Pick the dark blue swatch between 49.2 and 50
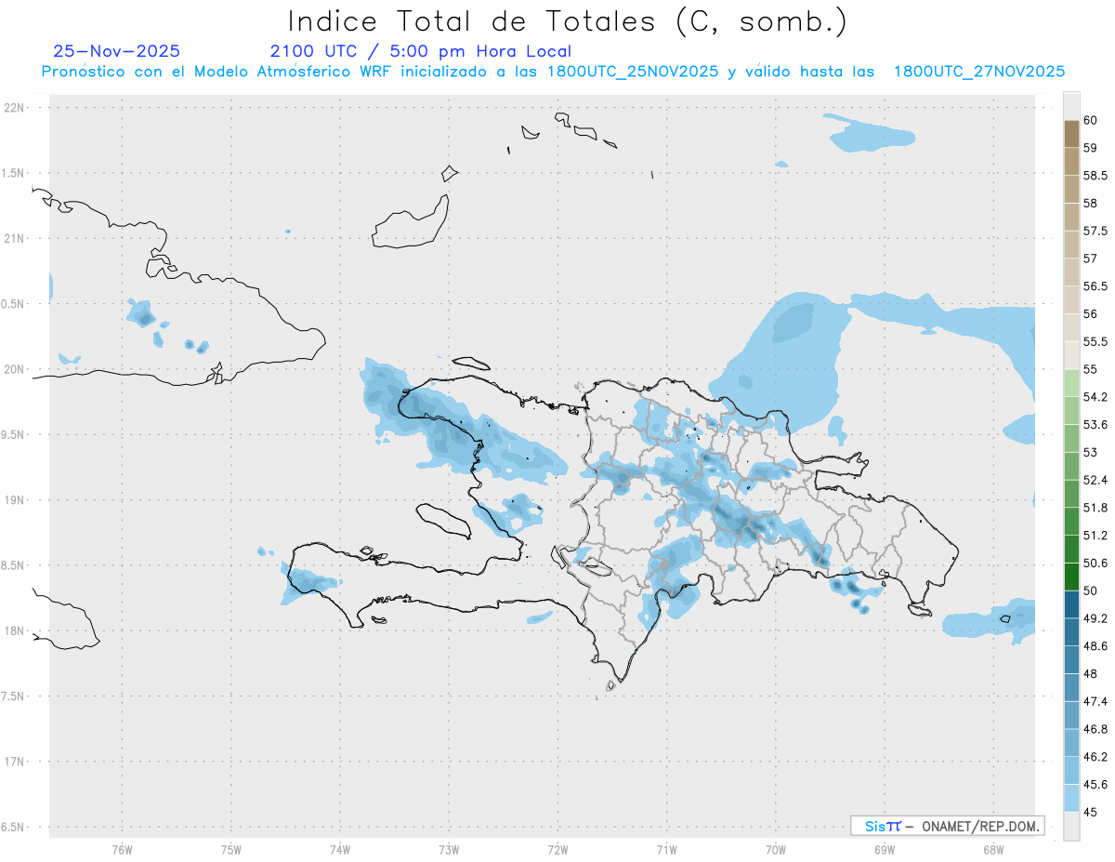This screenshot has width=1115, height=862. pyautogui.click(x=1071, y=604)
